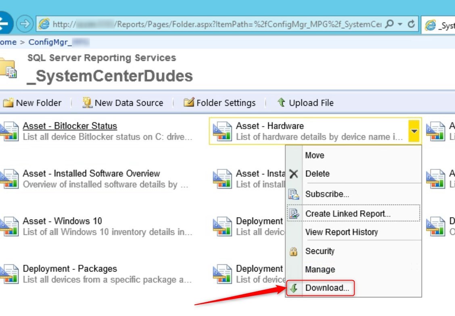Click the Asset - Hardware report icon
The image size is (455, 316).
click(x=222, y=131)
